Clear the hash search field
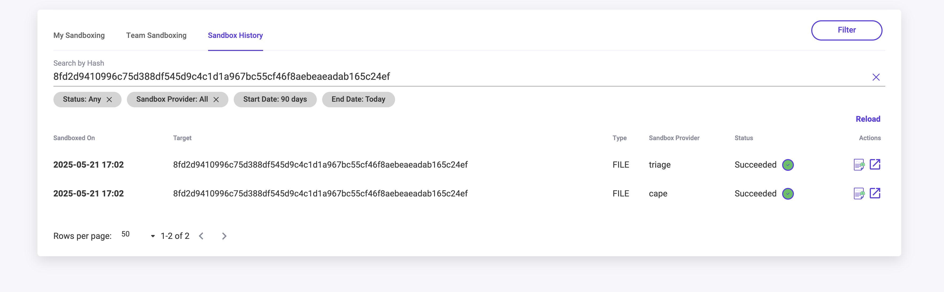Viewport: 944px width, 292px height. (876, 77)
